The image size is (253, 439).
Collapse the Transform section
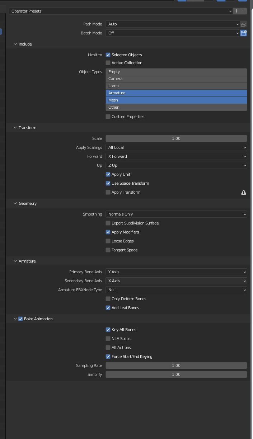(15, 128)
